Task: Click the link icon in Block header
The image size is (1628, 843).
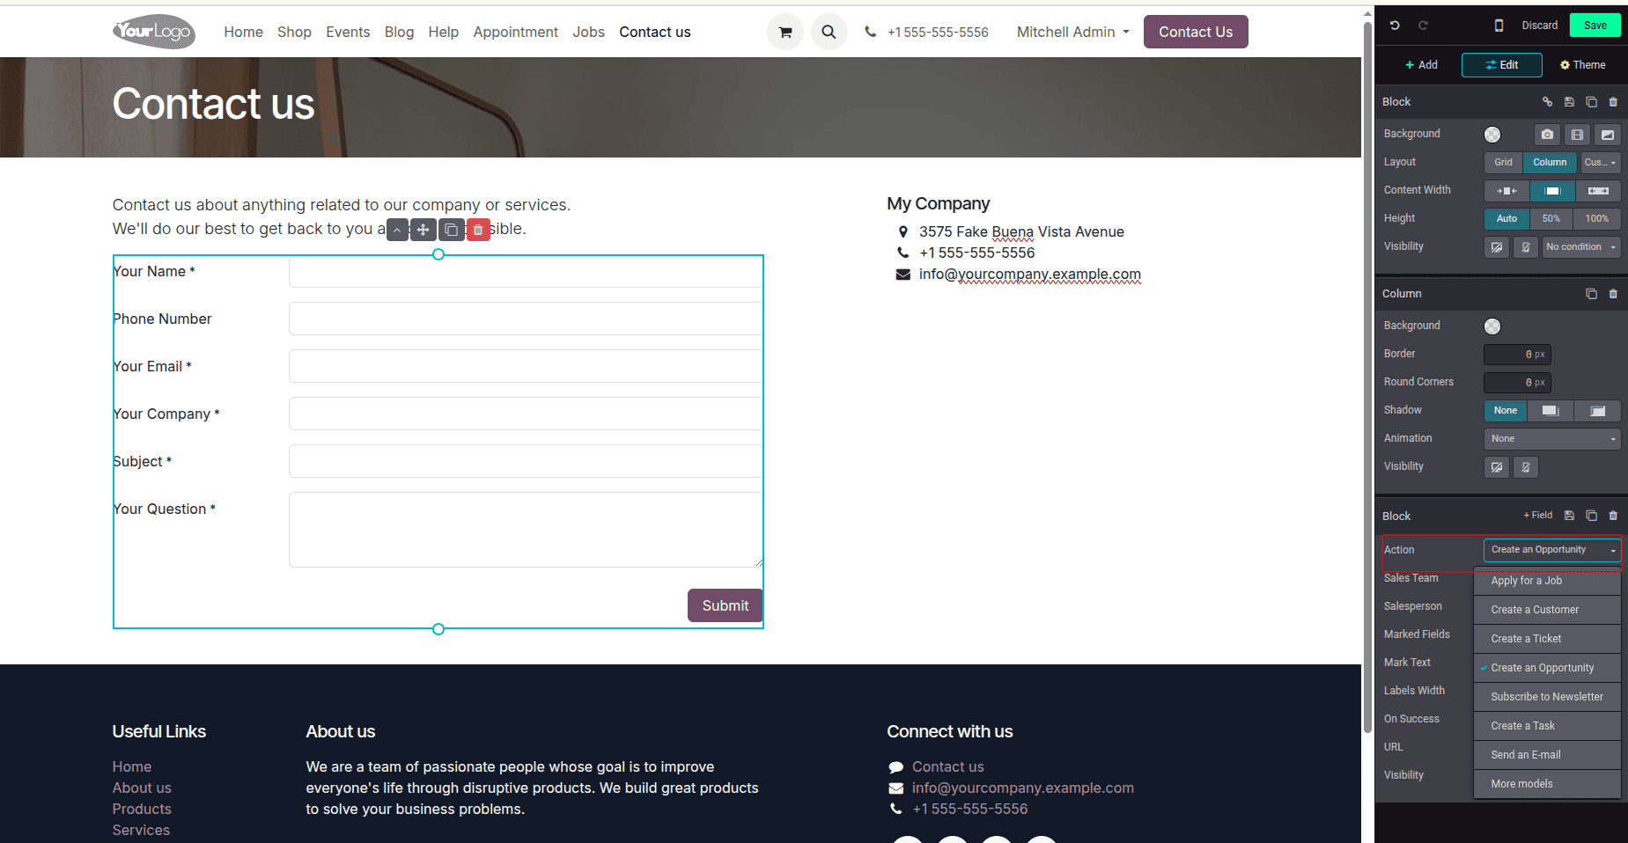Action: [x=1547, y=102]
